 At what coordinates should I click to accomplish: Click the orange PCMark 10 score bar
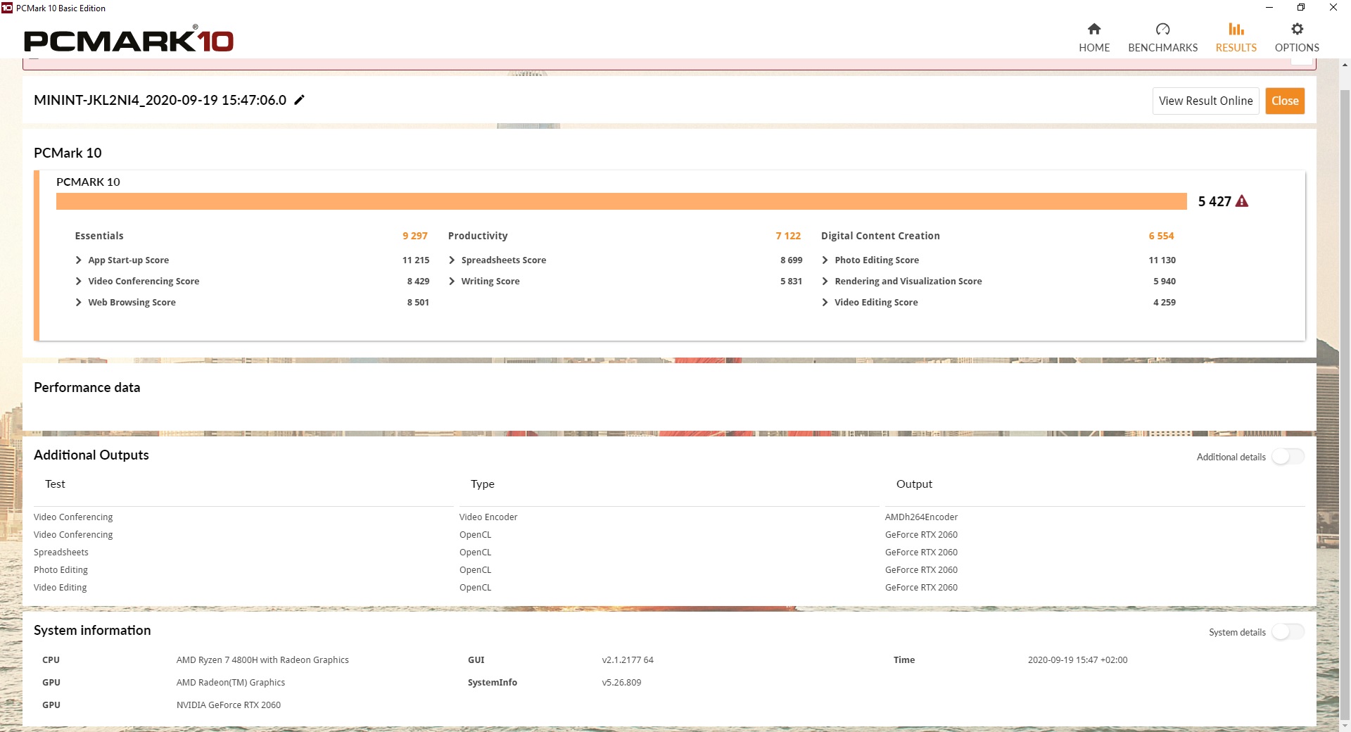pos(621,201)
